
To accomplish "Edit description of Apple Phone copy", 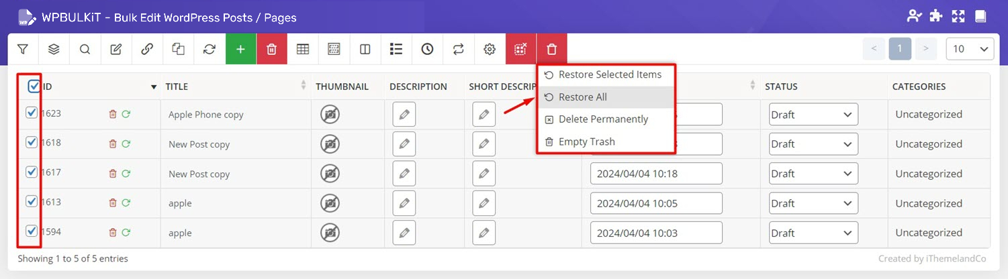I will pyautogui.click(x=404, y=114).
